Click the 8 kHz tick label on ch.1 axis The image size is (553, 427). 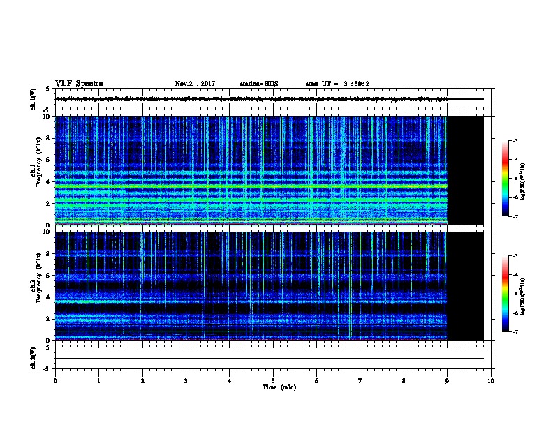click(x=48, y=138)
